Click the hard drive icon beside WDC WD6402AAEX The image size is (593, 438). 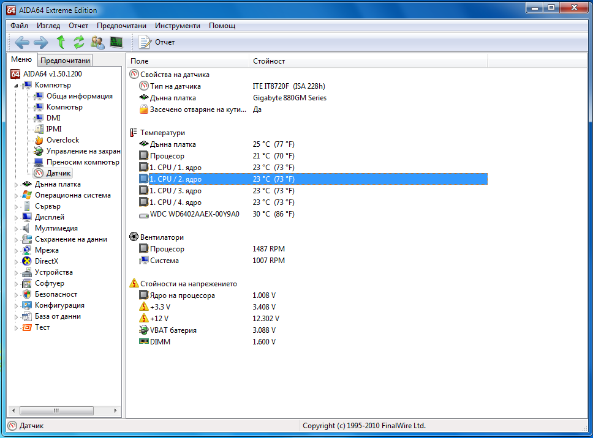[144, 215]
